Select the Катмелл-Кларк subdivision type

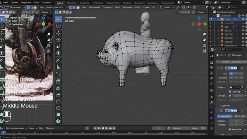point(225,116)
